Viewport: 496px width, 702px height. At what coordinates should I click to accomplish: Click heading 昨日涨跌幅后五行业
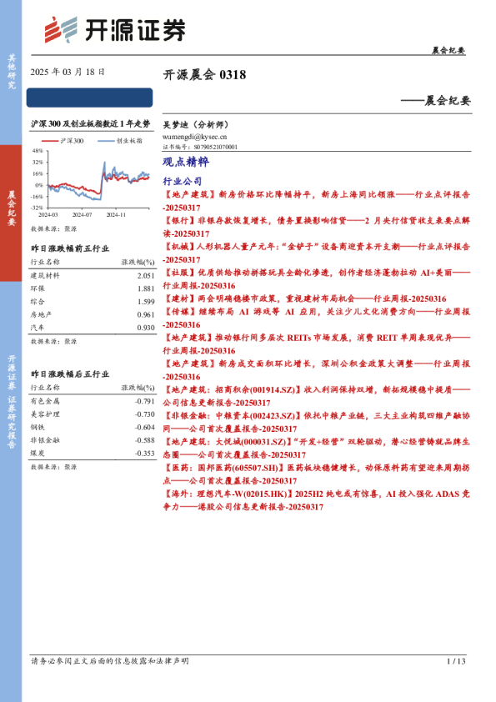click(70, 374)
